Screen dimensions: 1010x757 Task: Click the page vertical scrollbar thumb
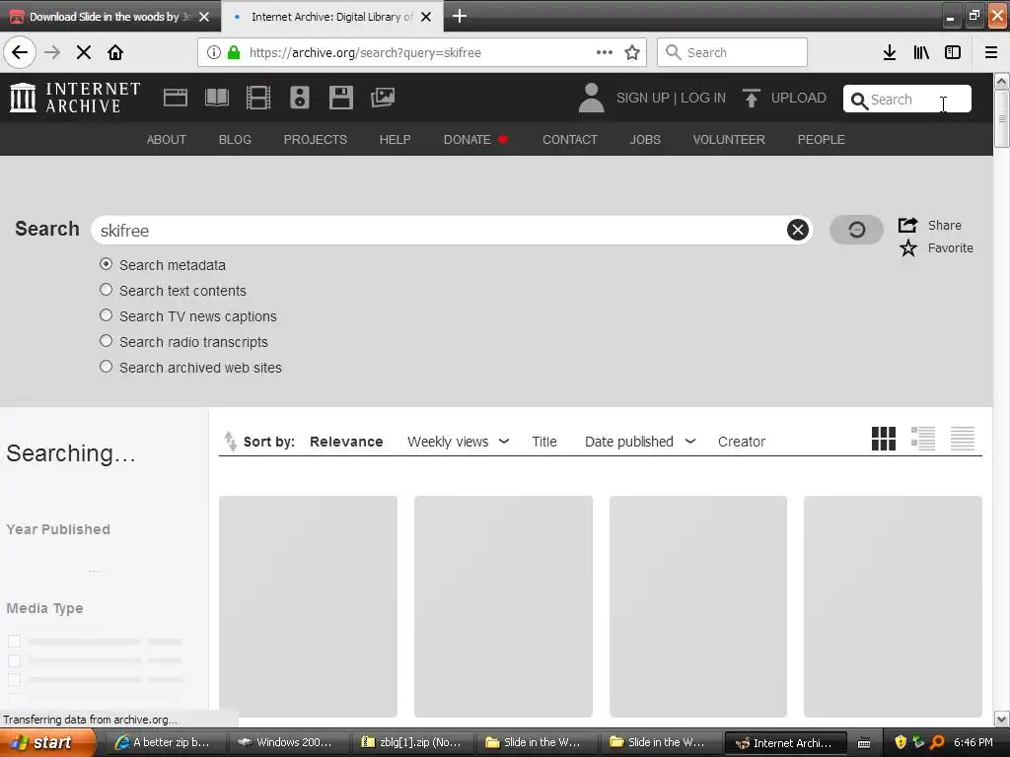1002,119
